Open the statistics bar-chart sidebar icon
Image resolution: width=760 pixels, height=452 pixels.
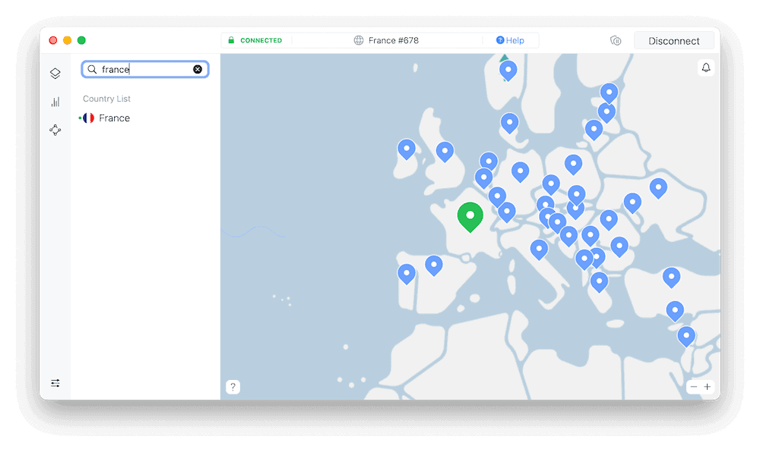(x=55, y=102)
